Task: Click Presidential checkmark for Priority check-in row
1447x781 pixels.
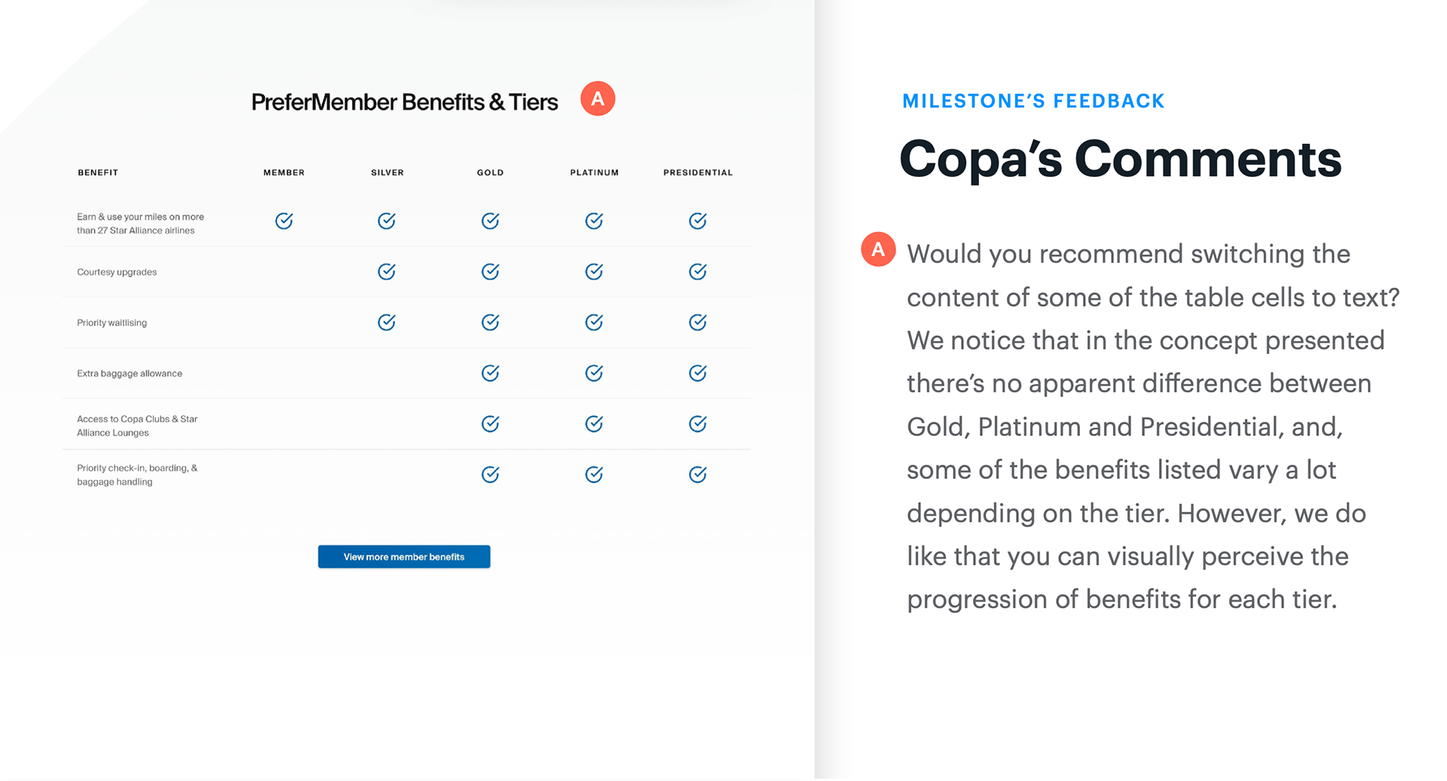Action: click(698, 474)
